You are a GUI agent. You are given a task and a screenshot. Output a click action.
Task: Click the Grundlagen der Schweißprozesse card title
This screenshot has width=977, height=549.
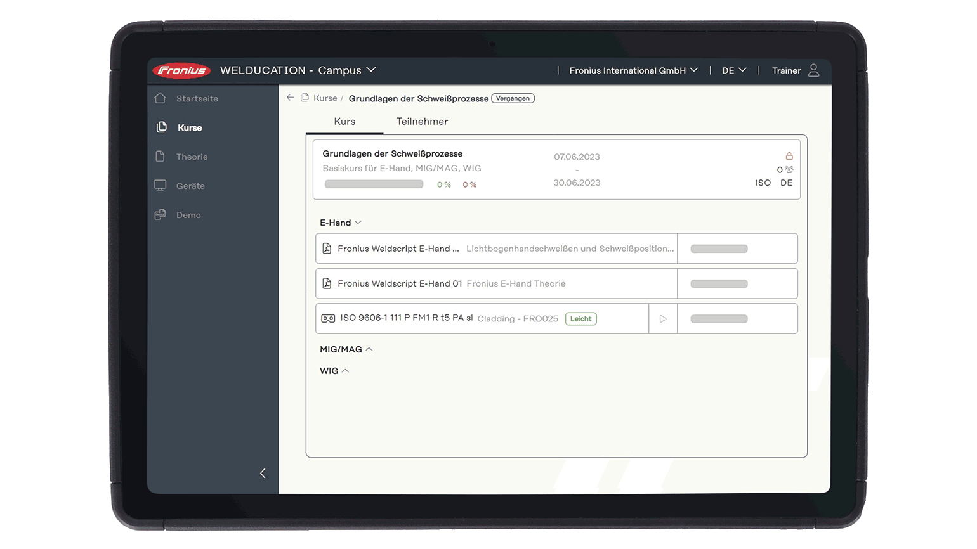click(x=393, y=153)
